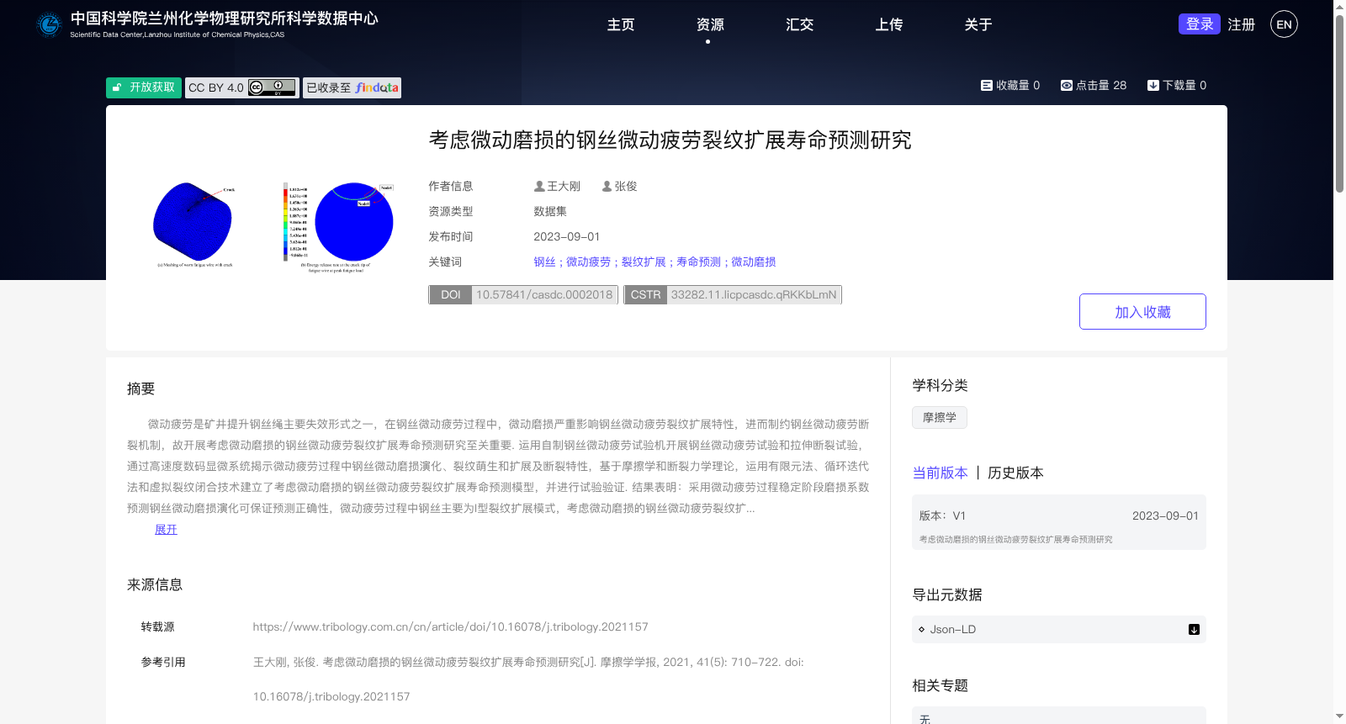The image size is (1346, 724).
Task: Click the 登录 login button
Action: click(x=1200, y=24)
